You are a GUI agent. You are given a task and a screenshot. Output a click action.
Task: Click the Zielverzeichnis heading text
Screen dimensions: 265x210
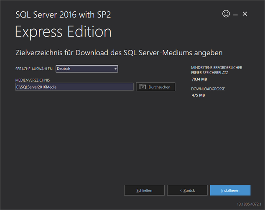(x=119, y=53)
